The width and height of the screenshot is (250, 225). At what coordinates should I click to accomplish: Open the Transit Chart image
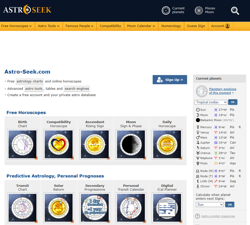[22, 208]
